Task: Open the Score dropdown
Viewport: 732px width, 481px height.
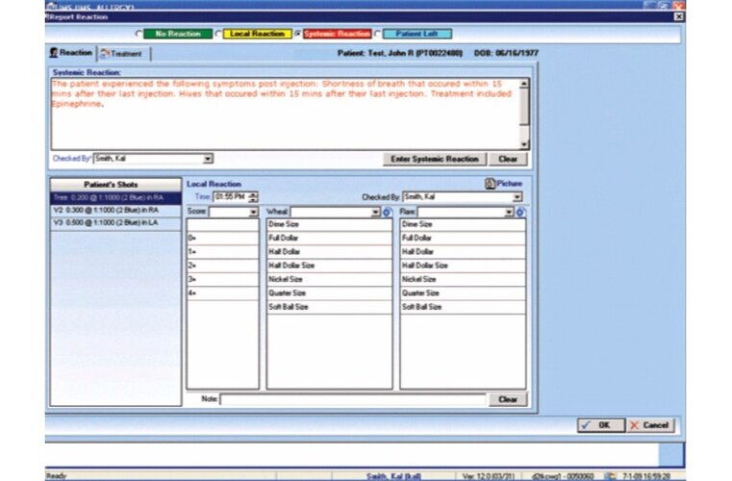Action: [x=254, y=212]
